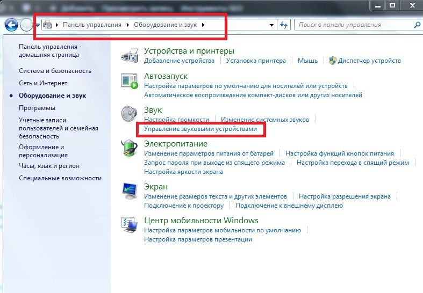Click the AutoPlay icon
Screen dimensions: 423x293
point(130,81)
